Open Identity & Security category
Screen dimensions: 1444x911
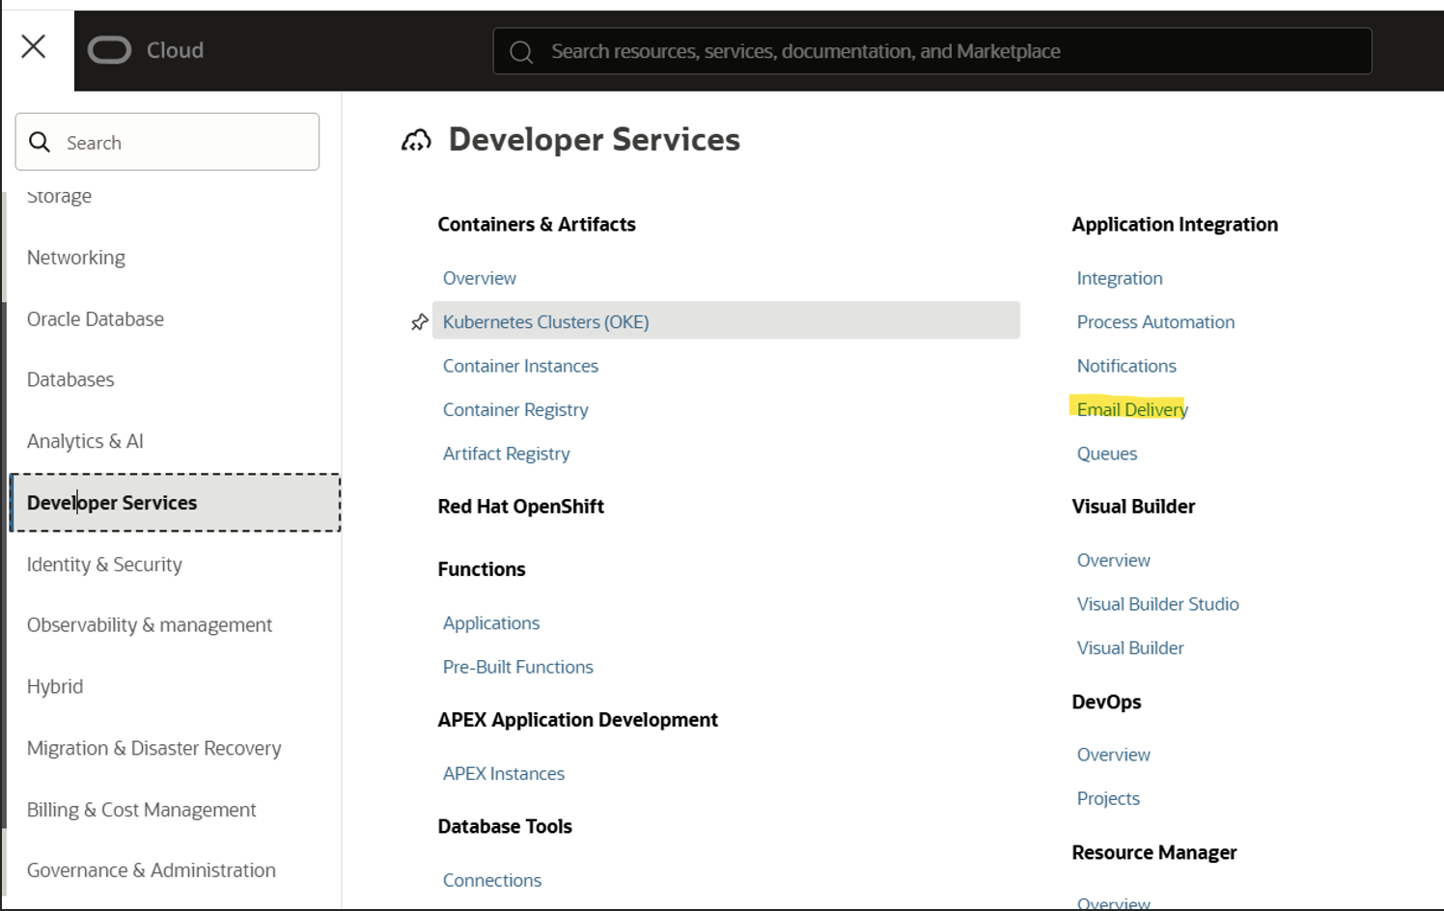coord(104,564)
